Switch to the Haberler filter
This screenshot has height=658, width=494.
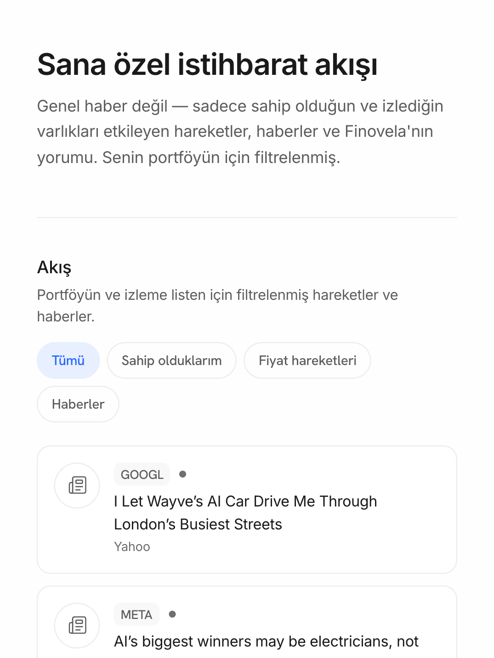click(78, 404)
